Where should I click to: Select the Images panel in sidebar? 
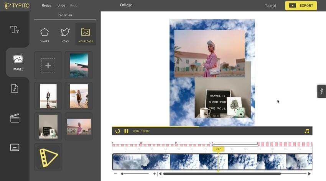point(18,62)
